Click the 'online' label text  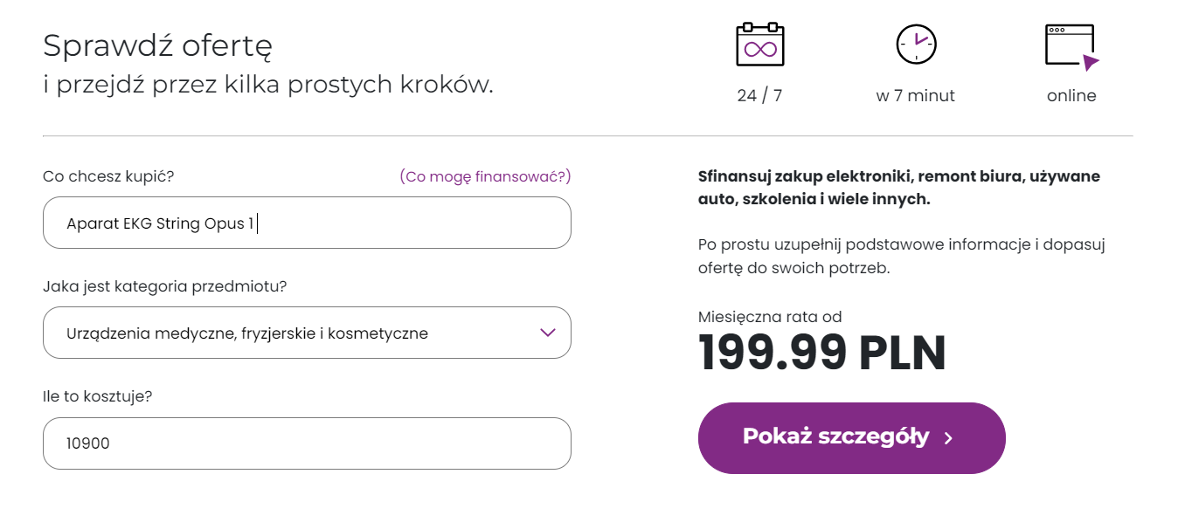point(1071,96)
